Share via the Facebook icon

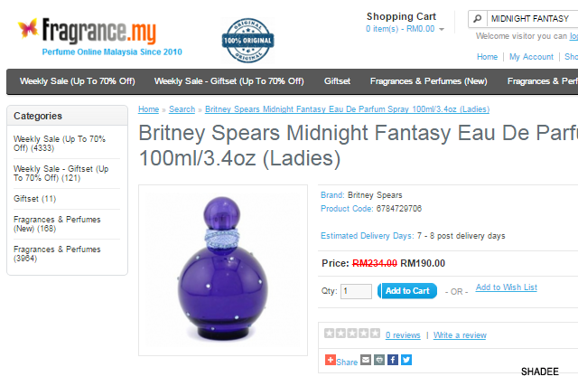click(x=393, y=360)
